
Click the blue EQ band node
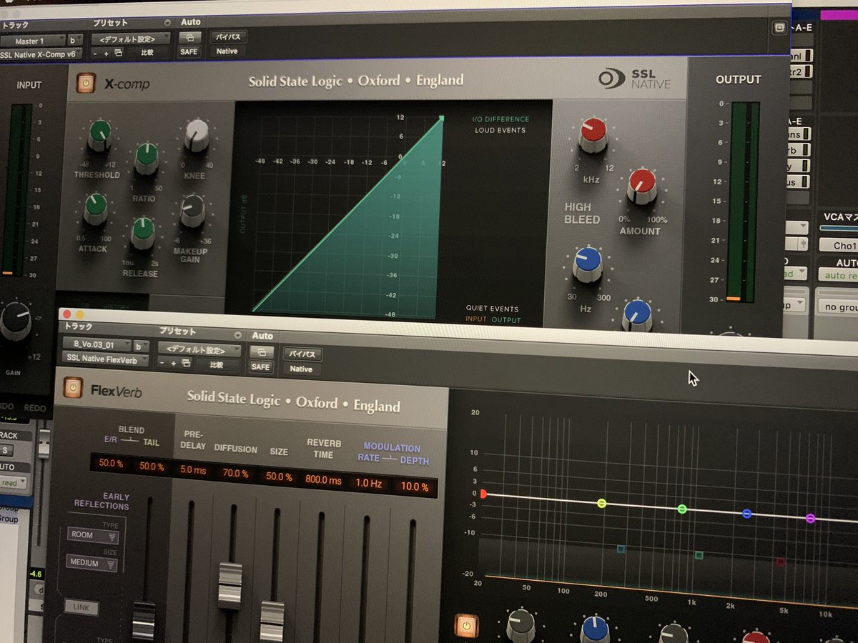click(x=747, y=513)
